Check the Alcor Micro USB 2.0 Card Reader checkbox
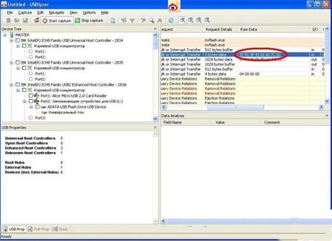332x241 pixels. coord(31,96)
